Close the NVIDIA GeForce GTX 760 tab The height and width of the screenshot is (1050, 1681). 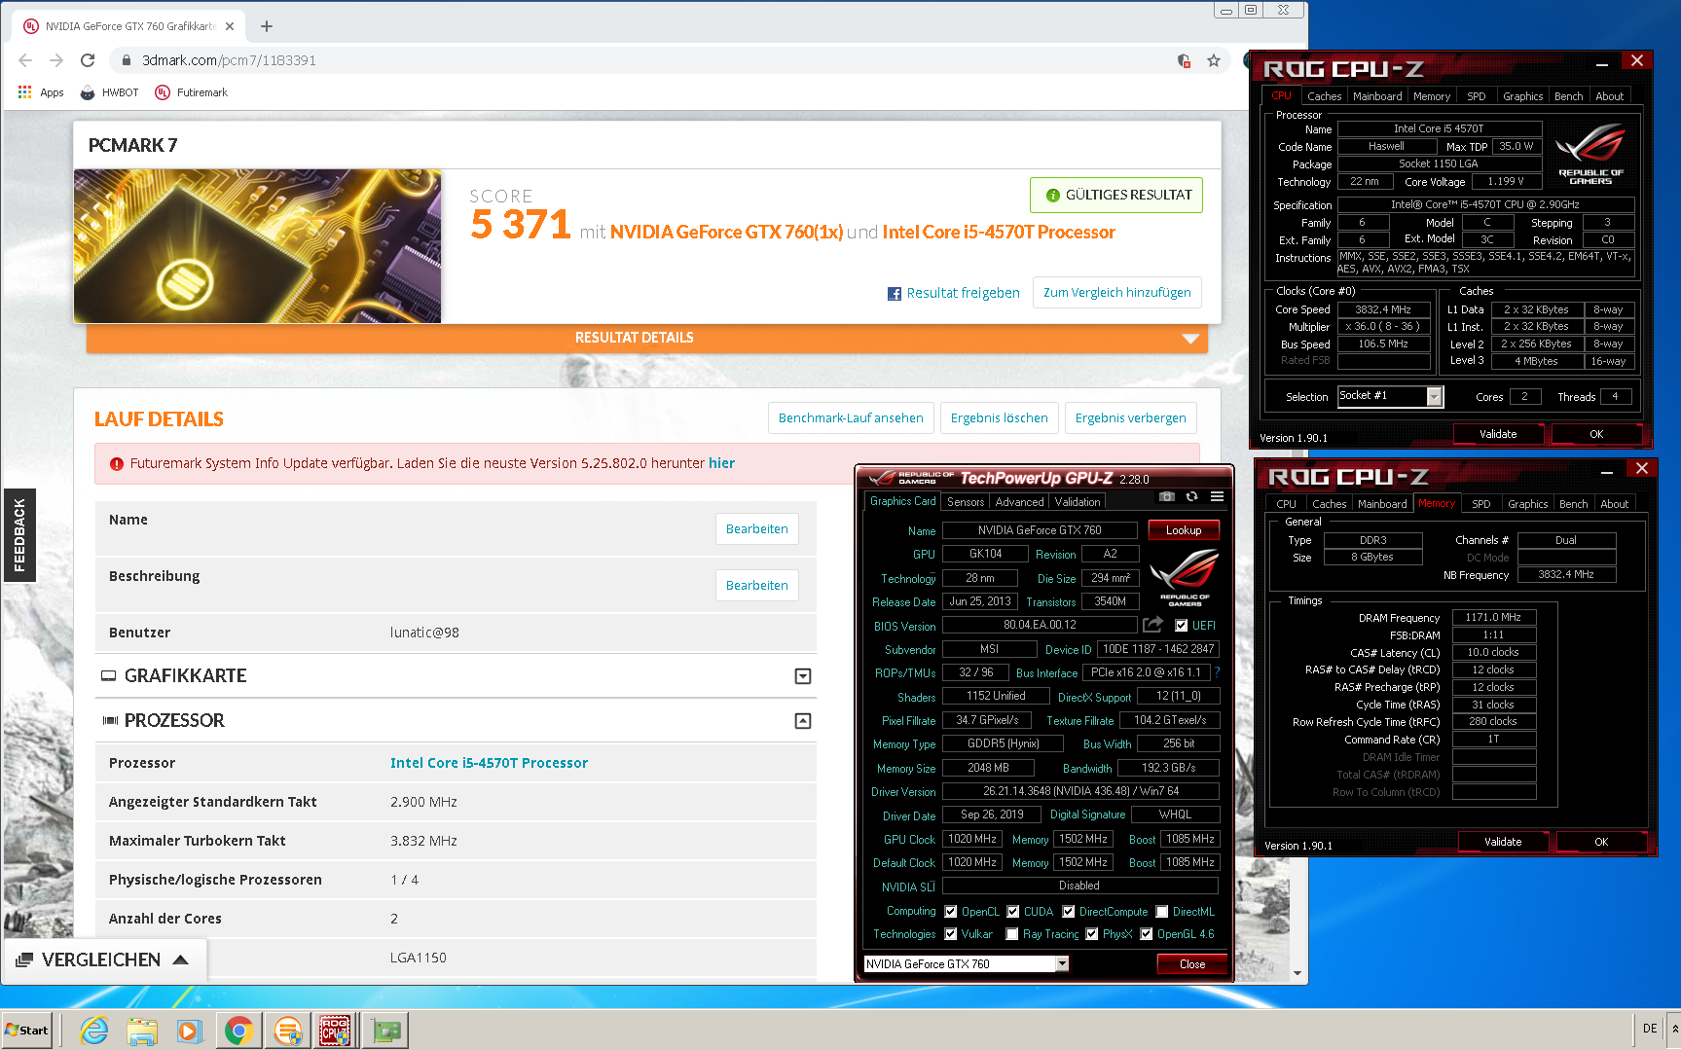point(230,26)
